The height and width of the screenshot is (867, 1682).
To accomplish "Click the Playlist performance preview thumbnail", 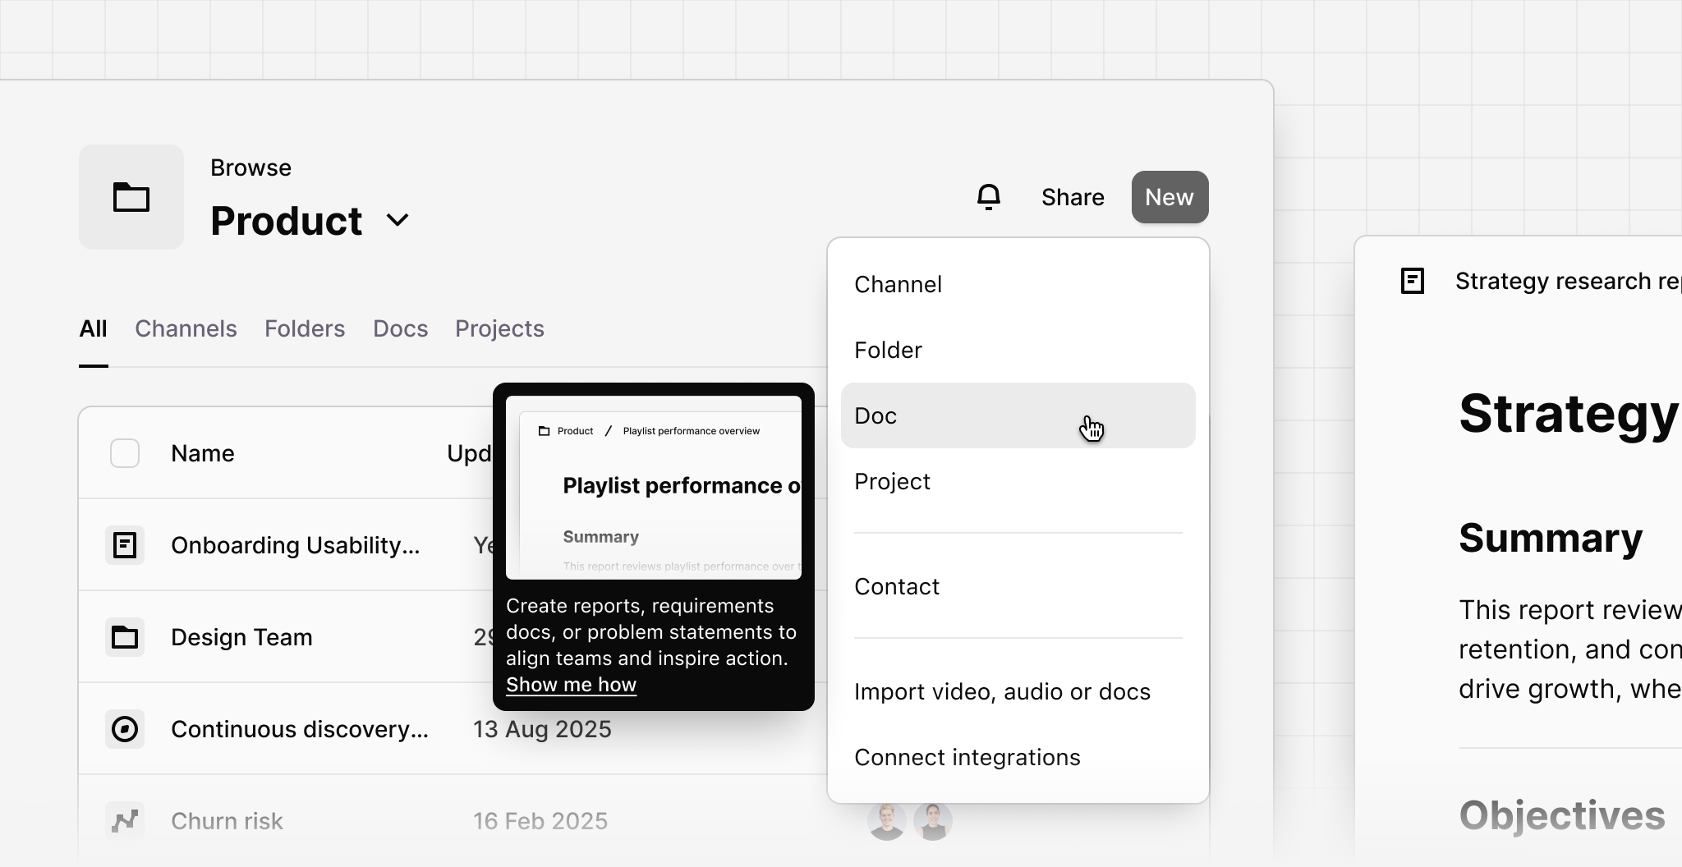I will pos(654,488).
